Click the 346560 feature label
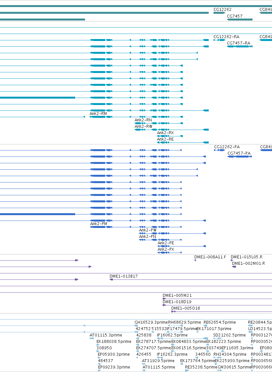This screenshot has width=272, height=372. point(203,354)
